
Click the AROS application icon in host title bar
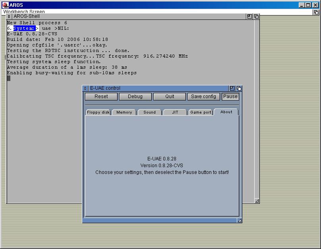coord(5,5)
